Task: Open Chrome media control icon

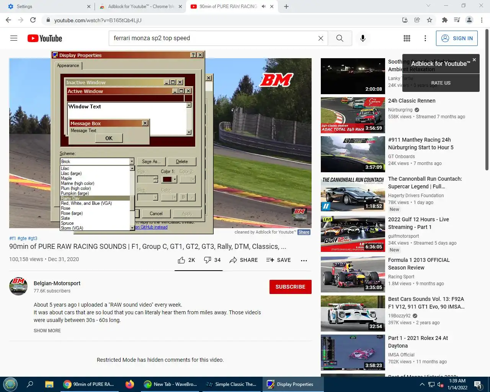Action: tap(457, 20)
